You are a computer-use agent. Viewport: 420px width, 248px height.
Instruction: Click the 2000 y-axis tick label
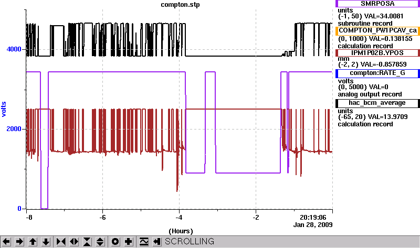[14, 129]
